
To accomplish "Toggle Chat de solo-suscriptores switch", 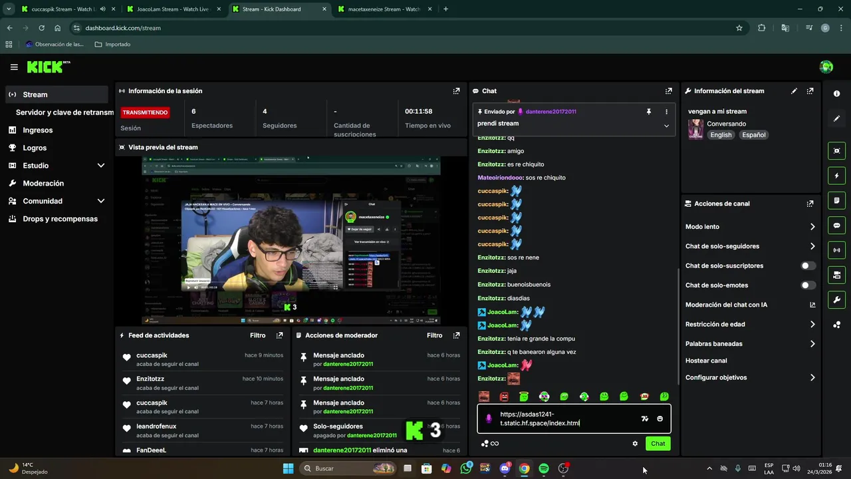I will pyautogui.click(x=808, y=266).
